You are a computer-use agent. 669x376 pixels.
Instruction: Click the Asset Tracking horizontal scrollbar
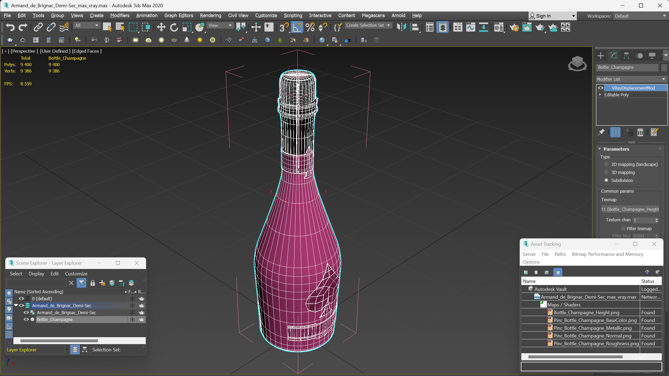(575, 357)
